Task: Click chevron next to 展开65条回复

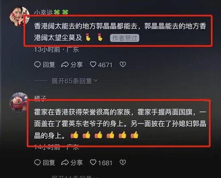Action: (x=96, y=80)
